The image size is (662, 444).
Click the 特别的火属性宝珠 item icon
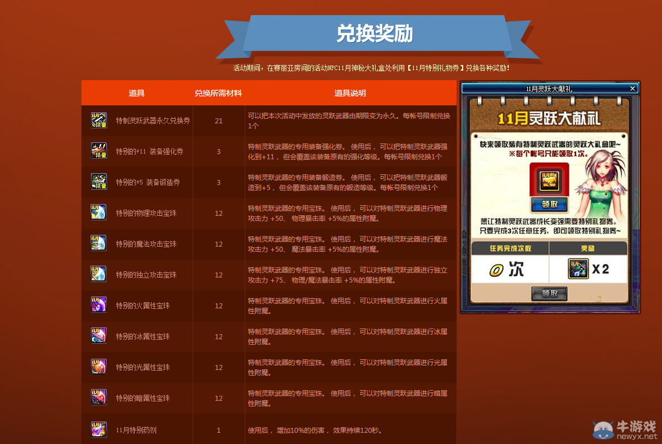98,305
